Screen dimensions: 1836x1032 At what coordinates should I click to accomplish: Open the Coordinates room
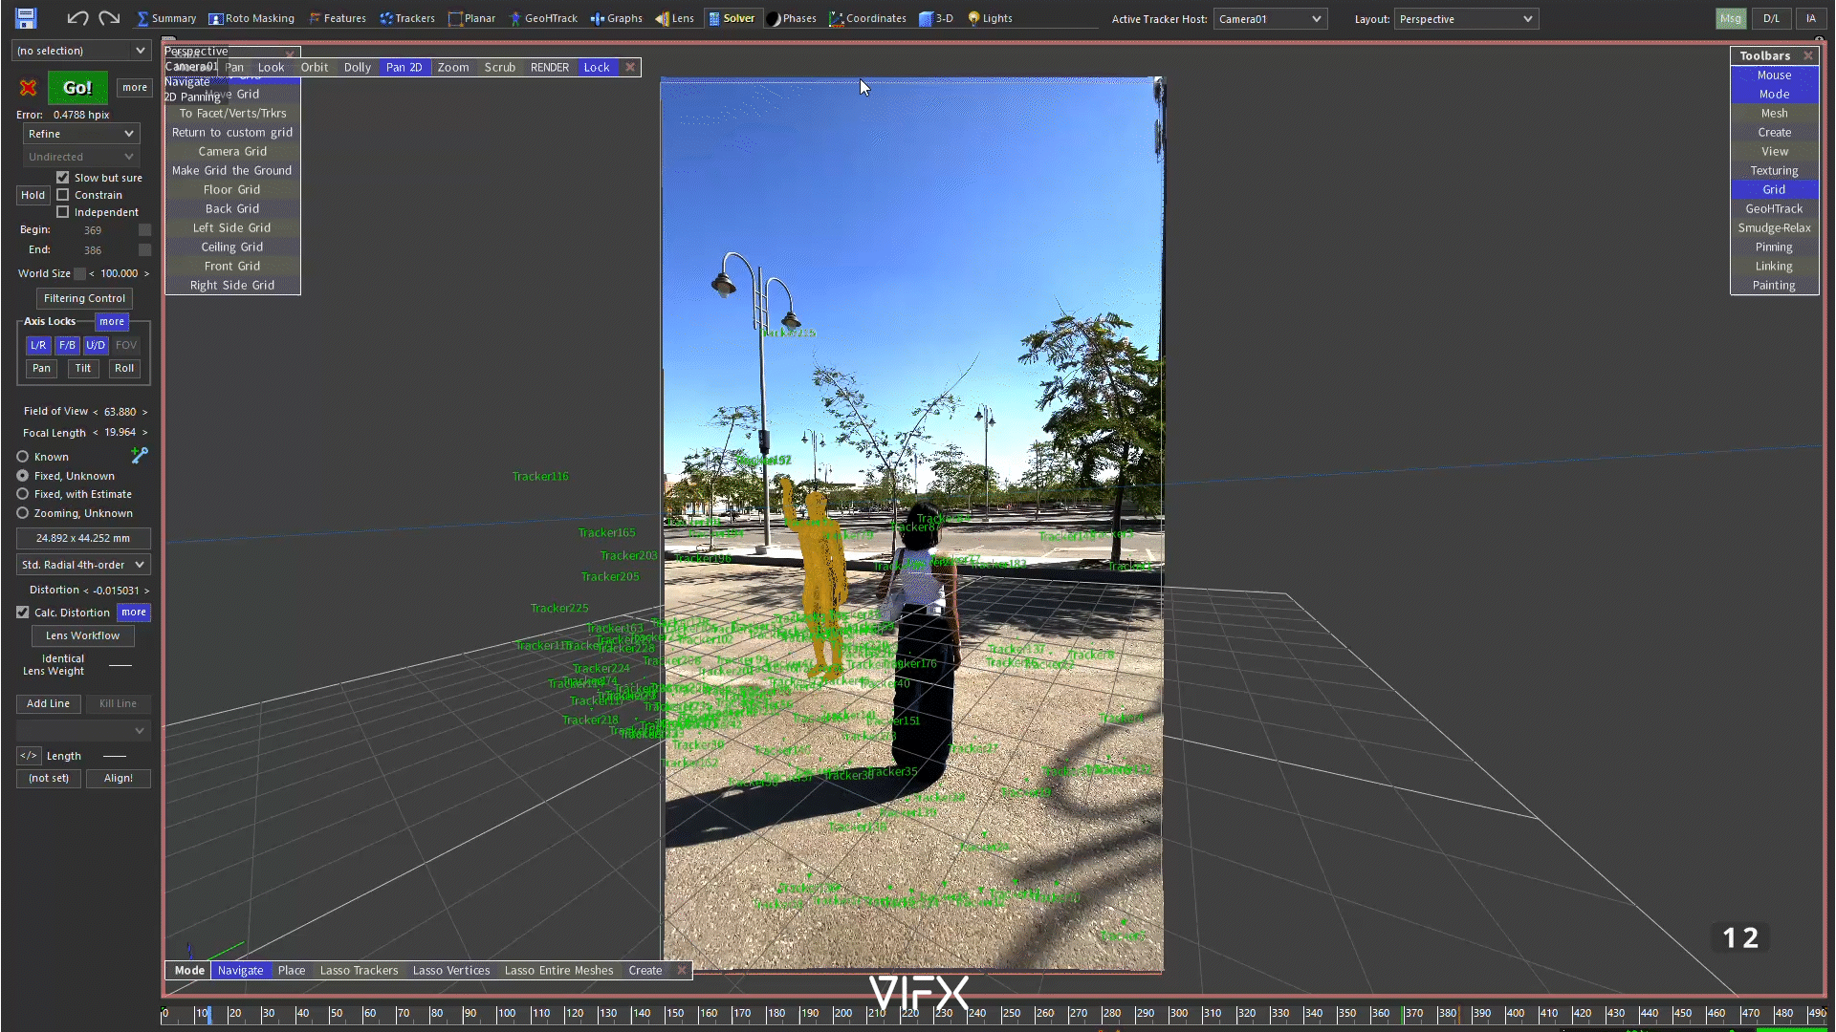click(867, 18)
